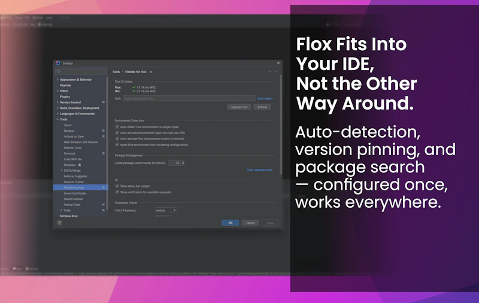Click the Flox Path input field

189,98
